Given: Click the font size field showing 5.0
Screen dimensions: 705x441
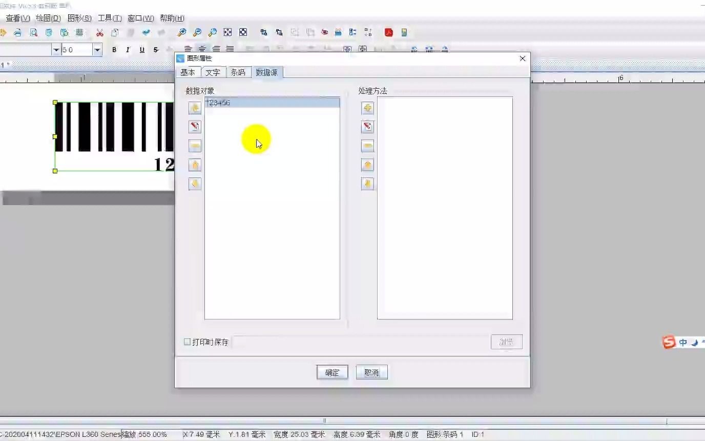Looking at the screenshot, I should pyautogui.click(x=77, y=50).
